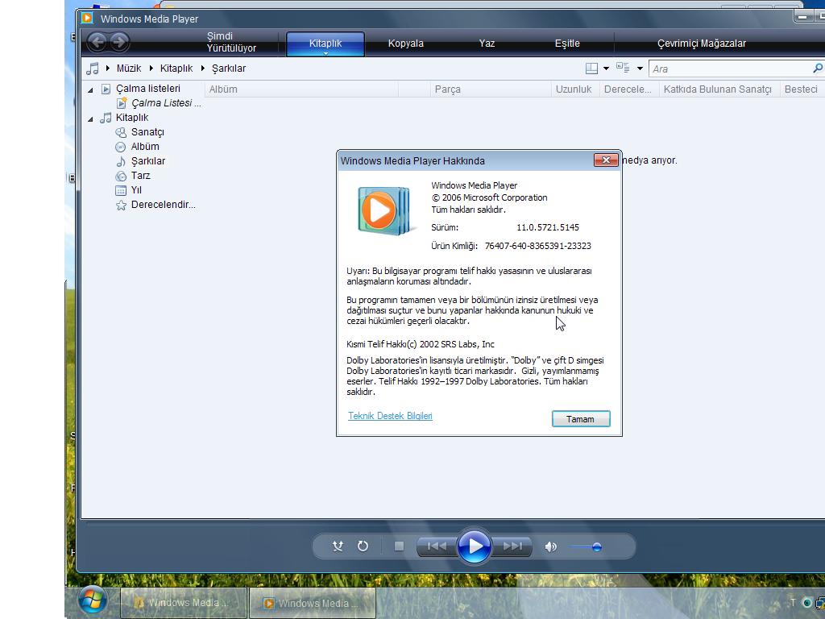This screenshot has width=825, height=619.
Task: Click the Tamam button in the dialog
Action: 581,419
